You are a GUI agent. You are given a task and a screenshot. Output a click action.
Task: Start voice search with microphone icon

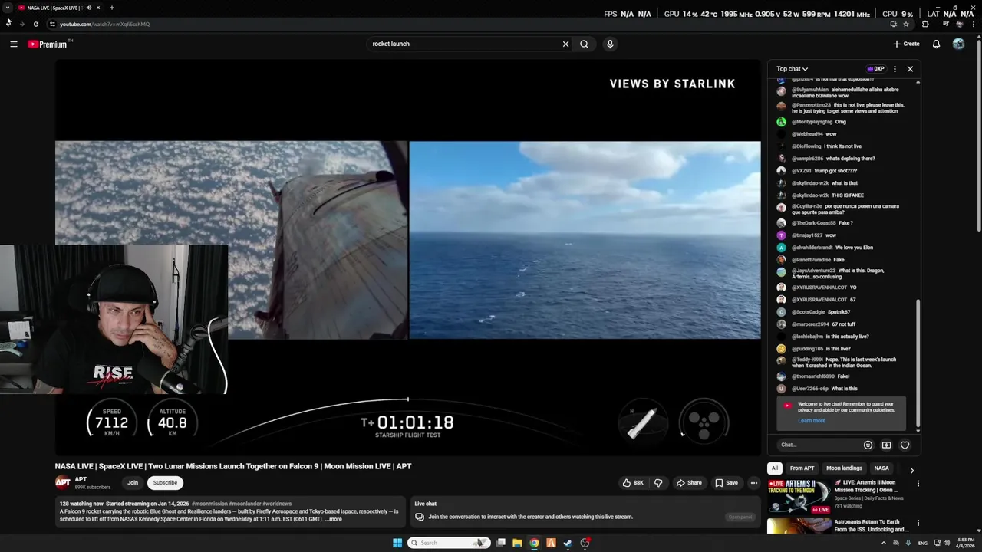pyautogui.click(x=610, y=44)
